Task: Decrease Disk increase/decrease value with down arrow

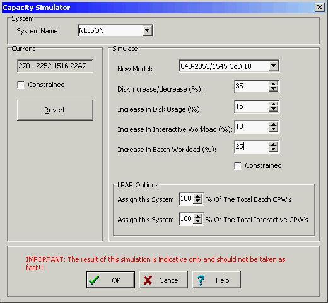Action: click(273, 89)
